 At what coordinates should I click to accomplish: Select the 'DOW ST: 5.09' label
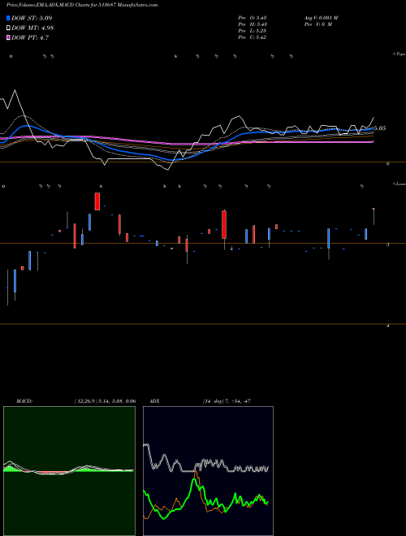pos(32,18)
